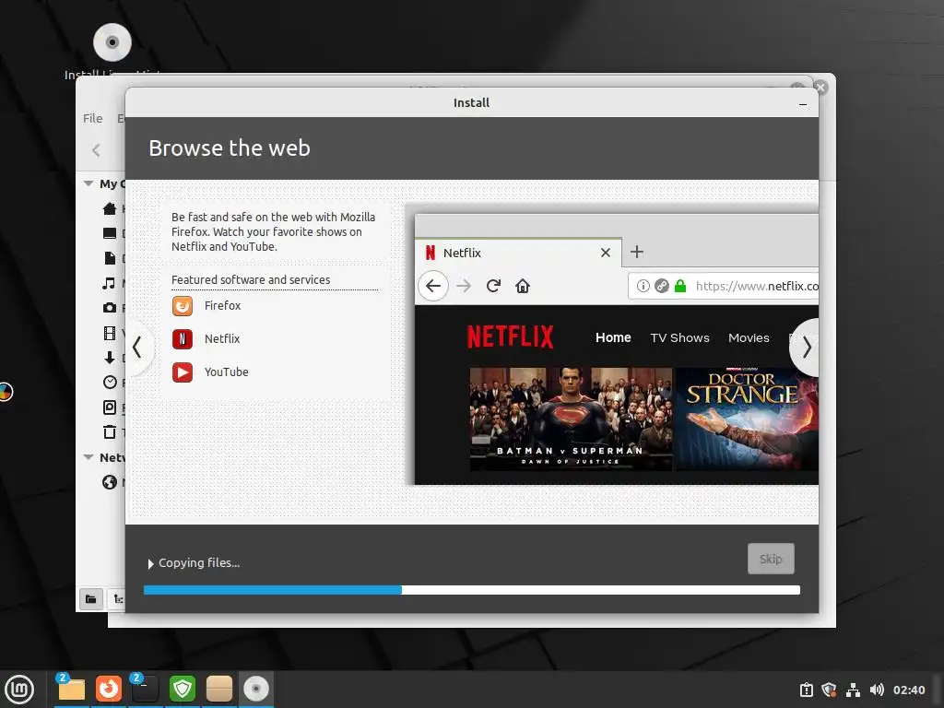
Task: Select the Downloads arrow icon in sidebar
Action: (110, 358)
